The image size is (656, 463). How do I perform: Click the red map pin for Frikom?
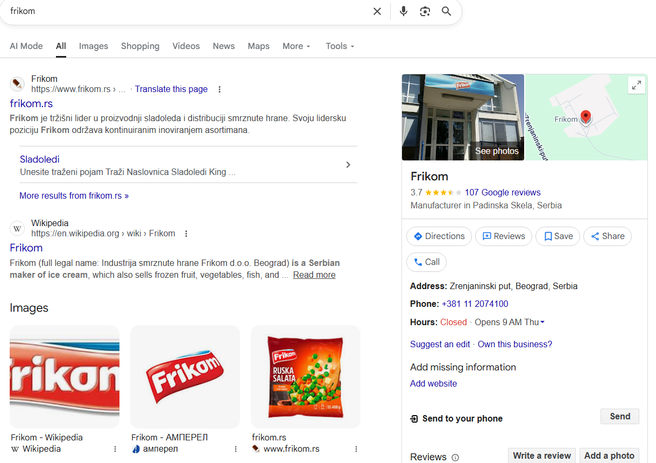click(x=586, y=117)
